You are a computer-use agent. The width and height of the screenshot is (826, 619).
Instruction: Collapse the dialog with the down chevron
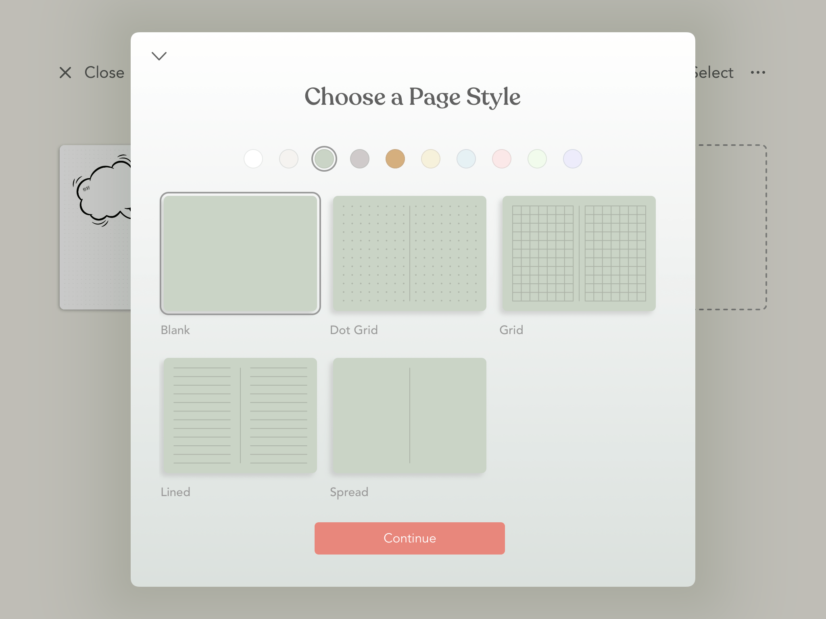[159, 56]
